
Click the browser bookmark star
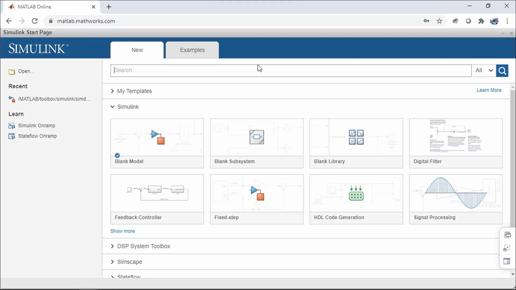pyautogui.click(x=440, y=21)
